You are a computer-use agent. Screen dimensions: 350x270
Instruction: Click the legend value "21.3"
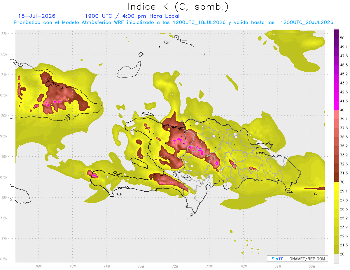tap(344, 245)
